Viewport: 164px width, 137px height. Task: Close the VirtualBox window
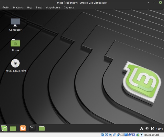pos(160,3)
